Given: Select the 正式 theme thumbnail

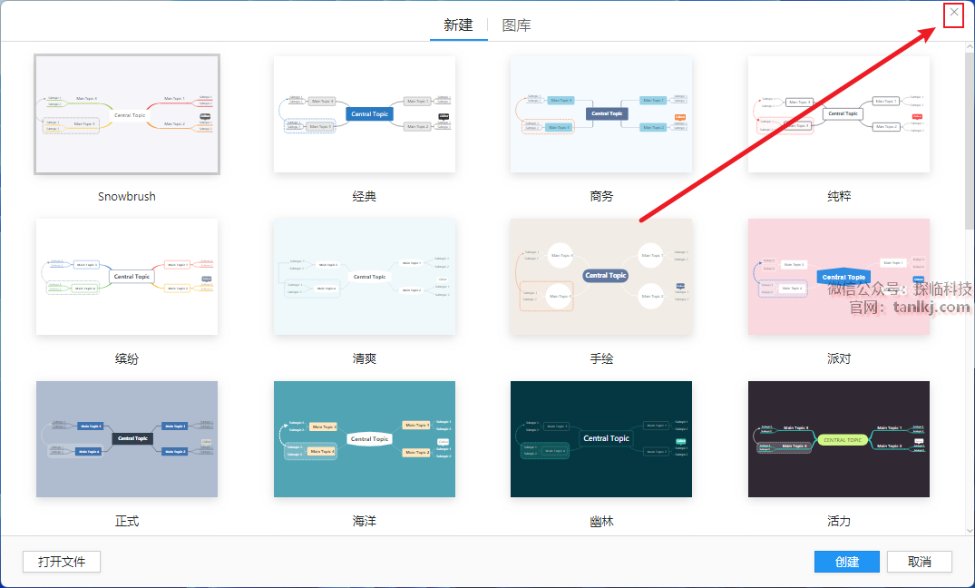Looking at the screenshot, I should (127, 439).
